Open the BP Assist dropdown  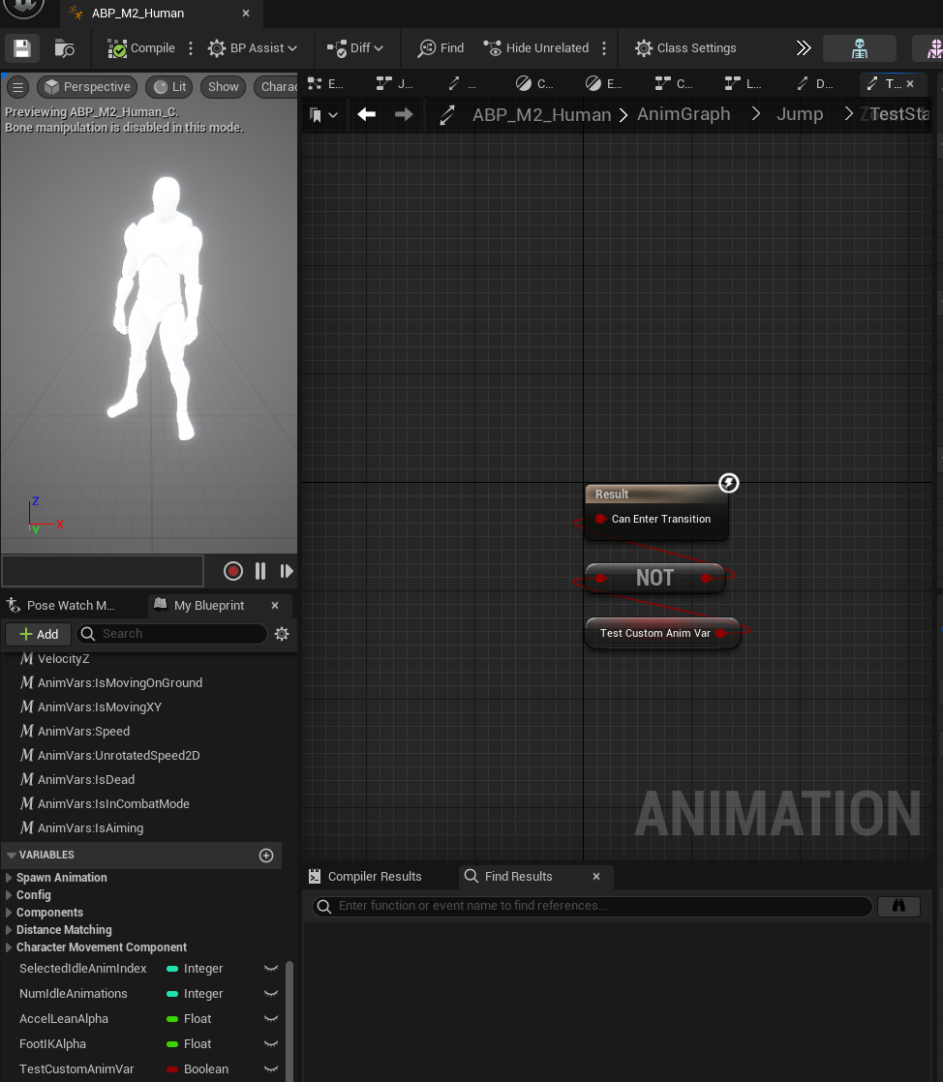pos(253,48)
